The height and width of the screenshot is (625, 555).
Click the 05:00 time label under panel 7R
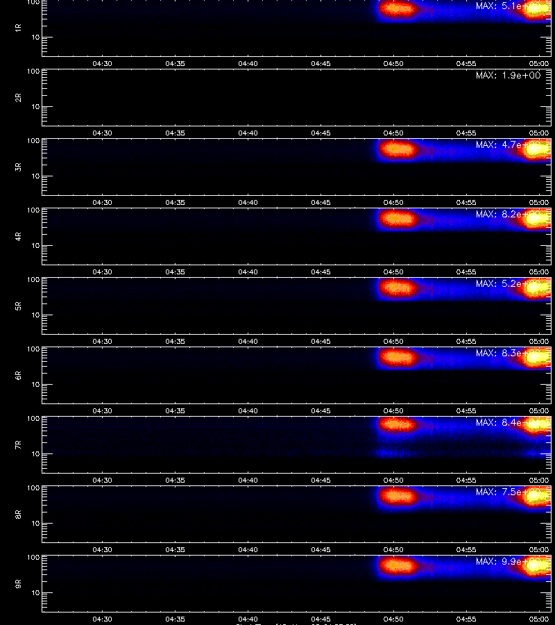tap(539, 481)
